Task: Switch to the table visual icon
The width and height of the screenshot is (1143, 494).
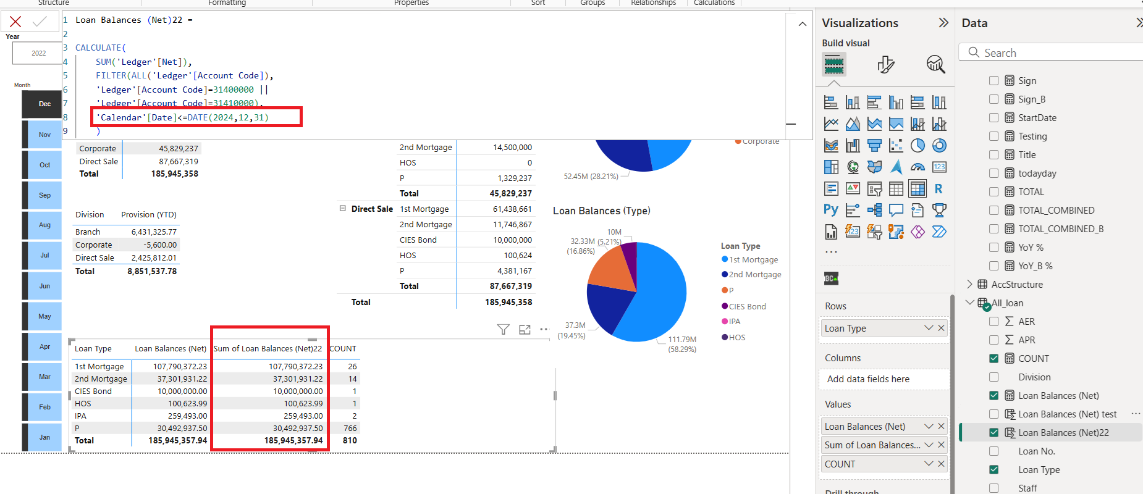Action: coord(896,189)
